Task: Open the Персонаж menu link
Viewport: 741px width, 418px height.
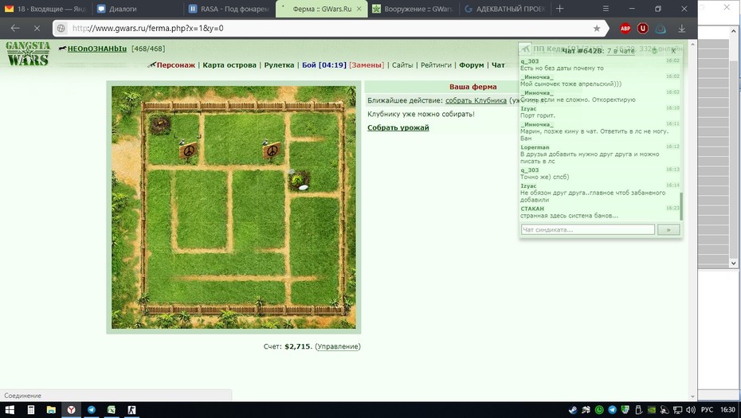Action: (x=176, y=65)
